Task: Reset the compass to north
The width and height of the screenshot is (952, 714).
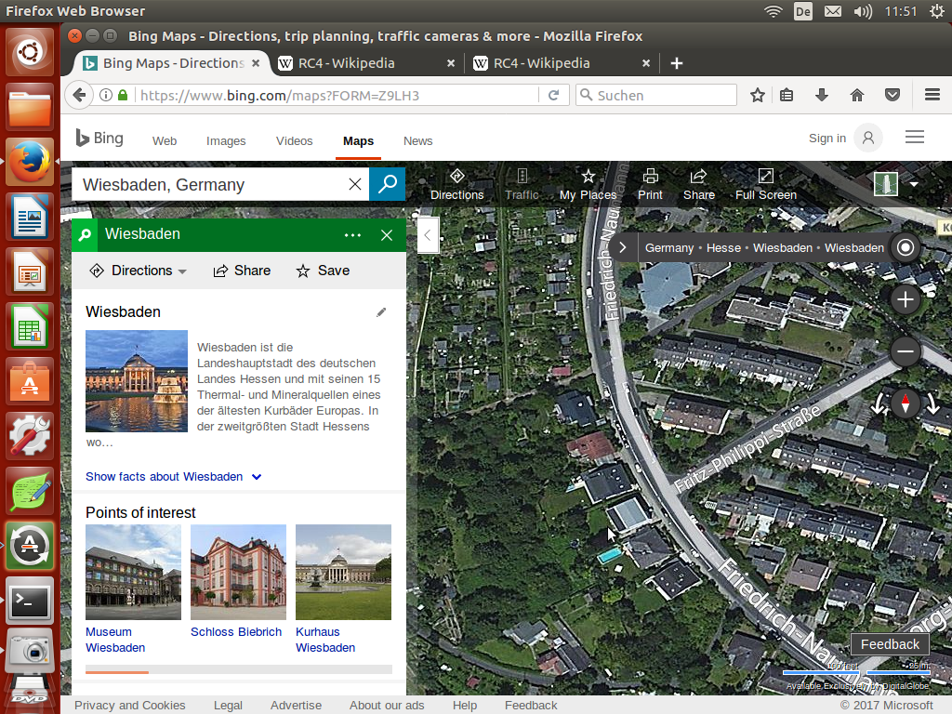Action: 905,403
